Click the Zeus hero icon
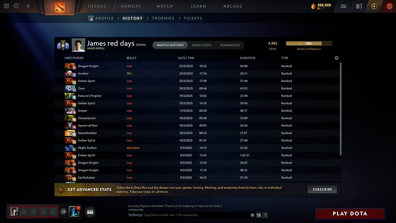396x223 pixels. click(x=70, y=89)
